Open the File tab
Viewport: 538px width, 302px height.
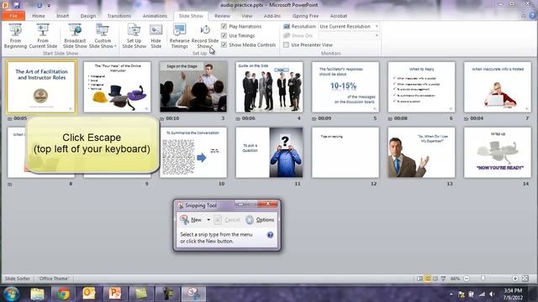[13, 16]
